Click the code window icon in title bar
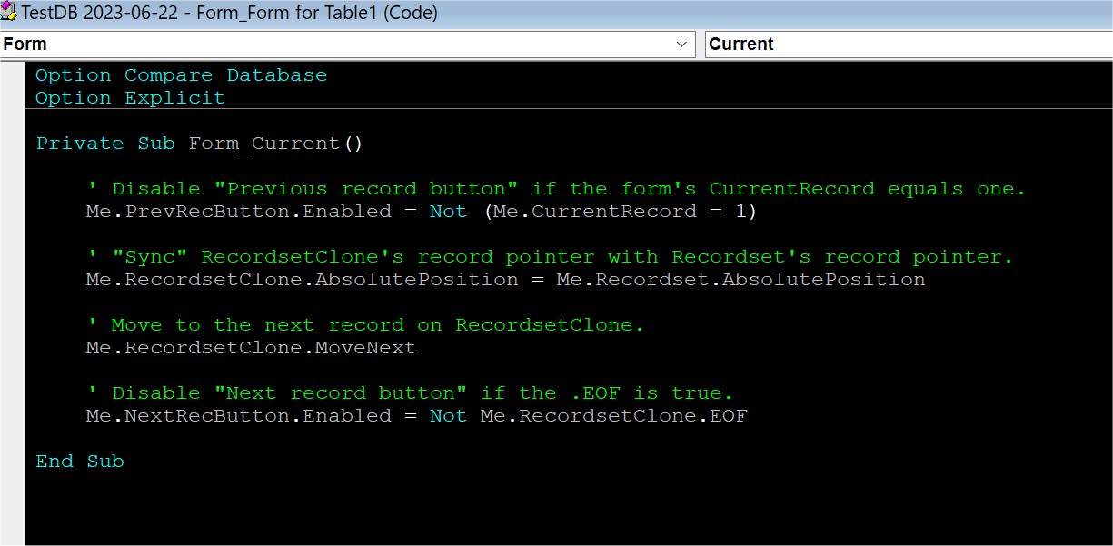 [x=10, y=12]
